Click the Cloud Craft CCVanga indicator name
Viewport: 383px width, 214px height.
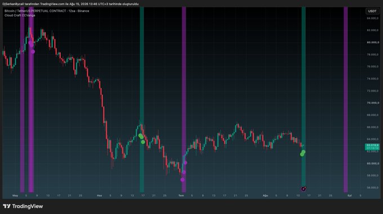(20, 15)
